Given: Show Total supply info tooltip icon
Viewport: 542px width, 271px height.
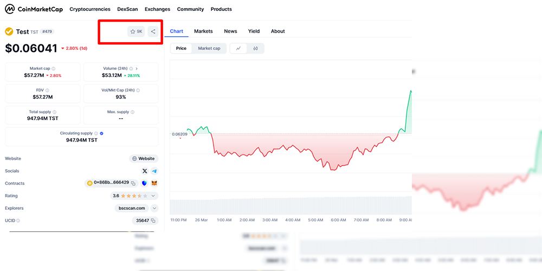Looking at the screenshot, I should coord(55,112).
